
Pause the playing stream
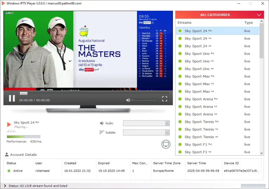pyautogui.click(x=12, y=98)
